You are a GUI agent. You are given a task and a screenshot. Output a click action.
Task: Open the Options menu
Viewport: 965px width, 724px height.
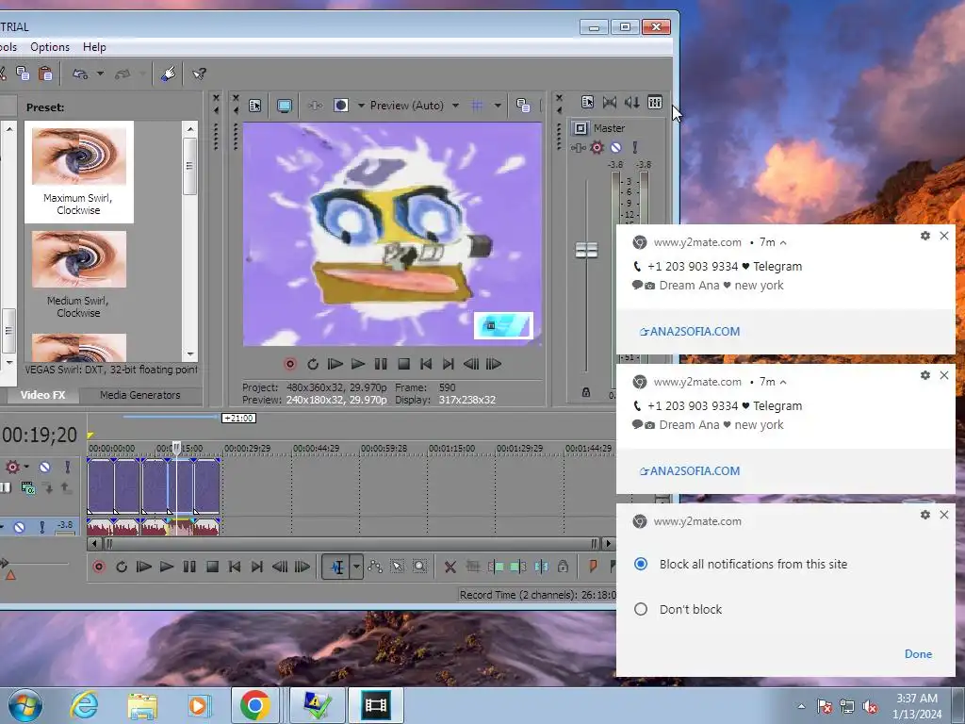[x=50, y=47]
